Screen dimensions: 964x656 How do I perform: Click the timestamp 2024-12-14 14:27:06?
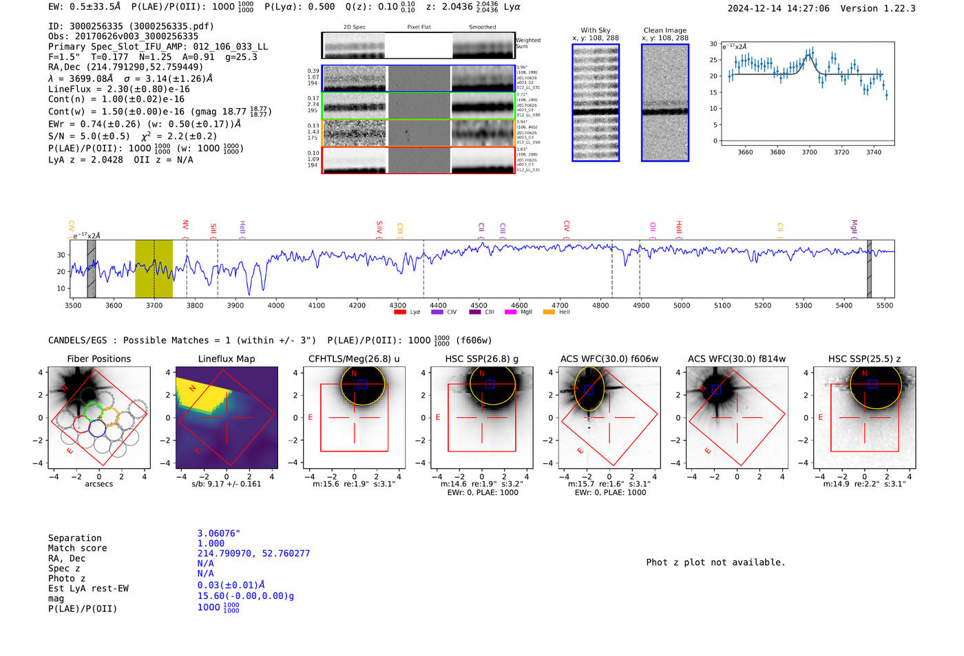coord(779,8)
